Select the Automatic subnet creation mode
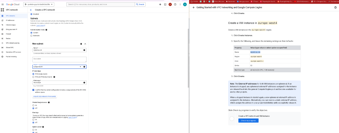Screen dimensions: 339x133 pos(32,35)
